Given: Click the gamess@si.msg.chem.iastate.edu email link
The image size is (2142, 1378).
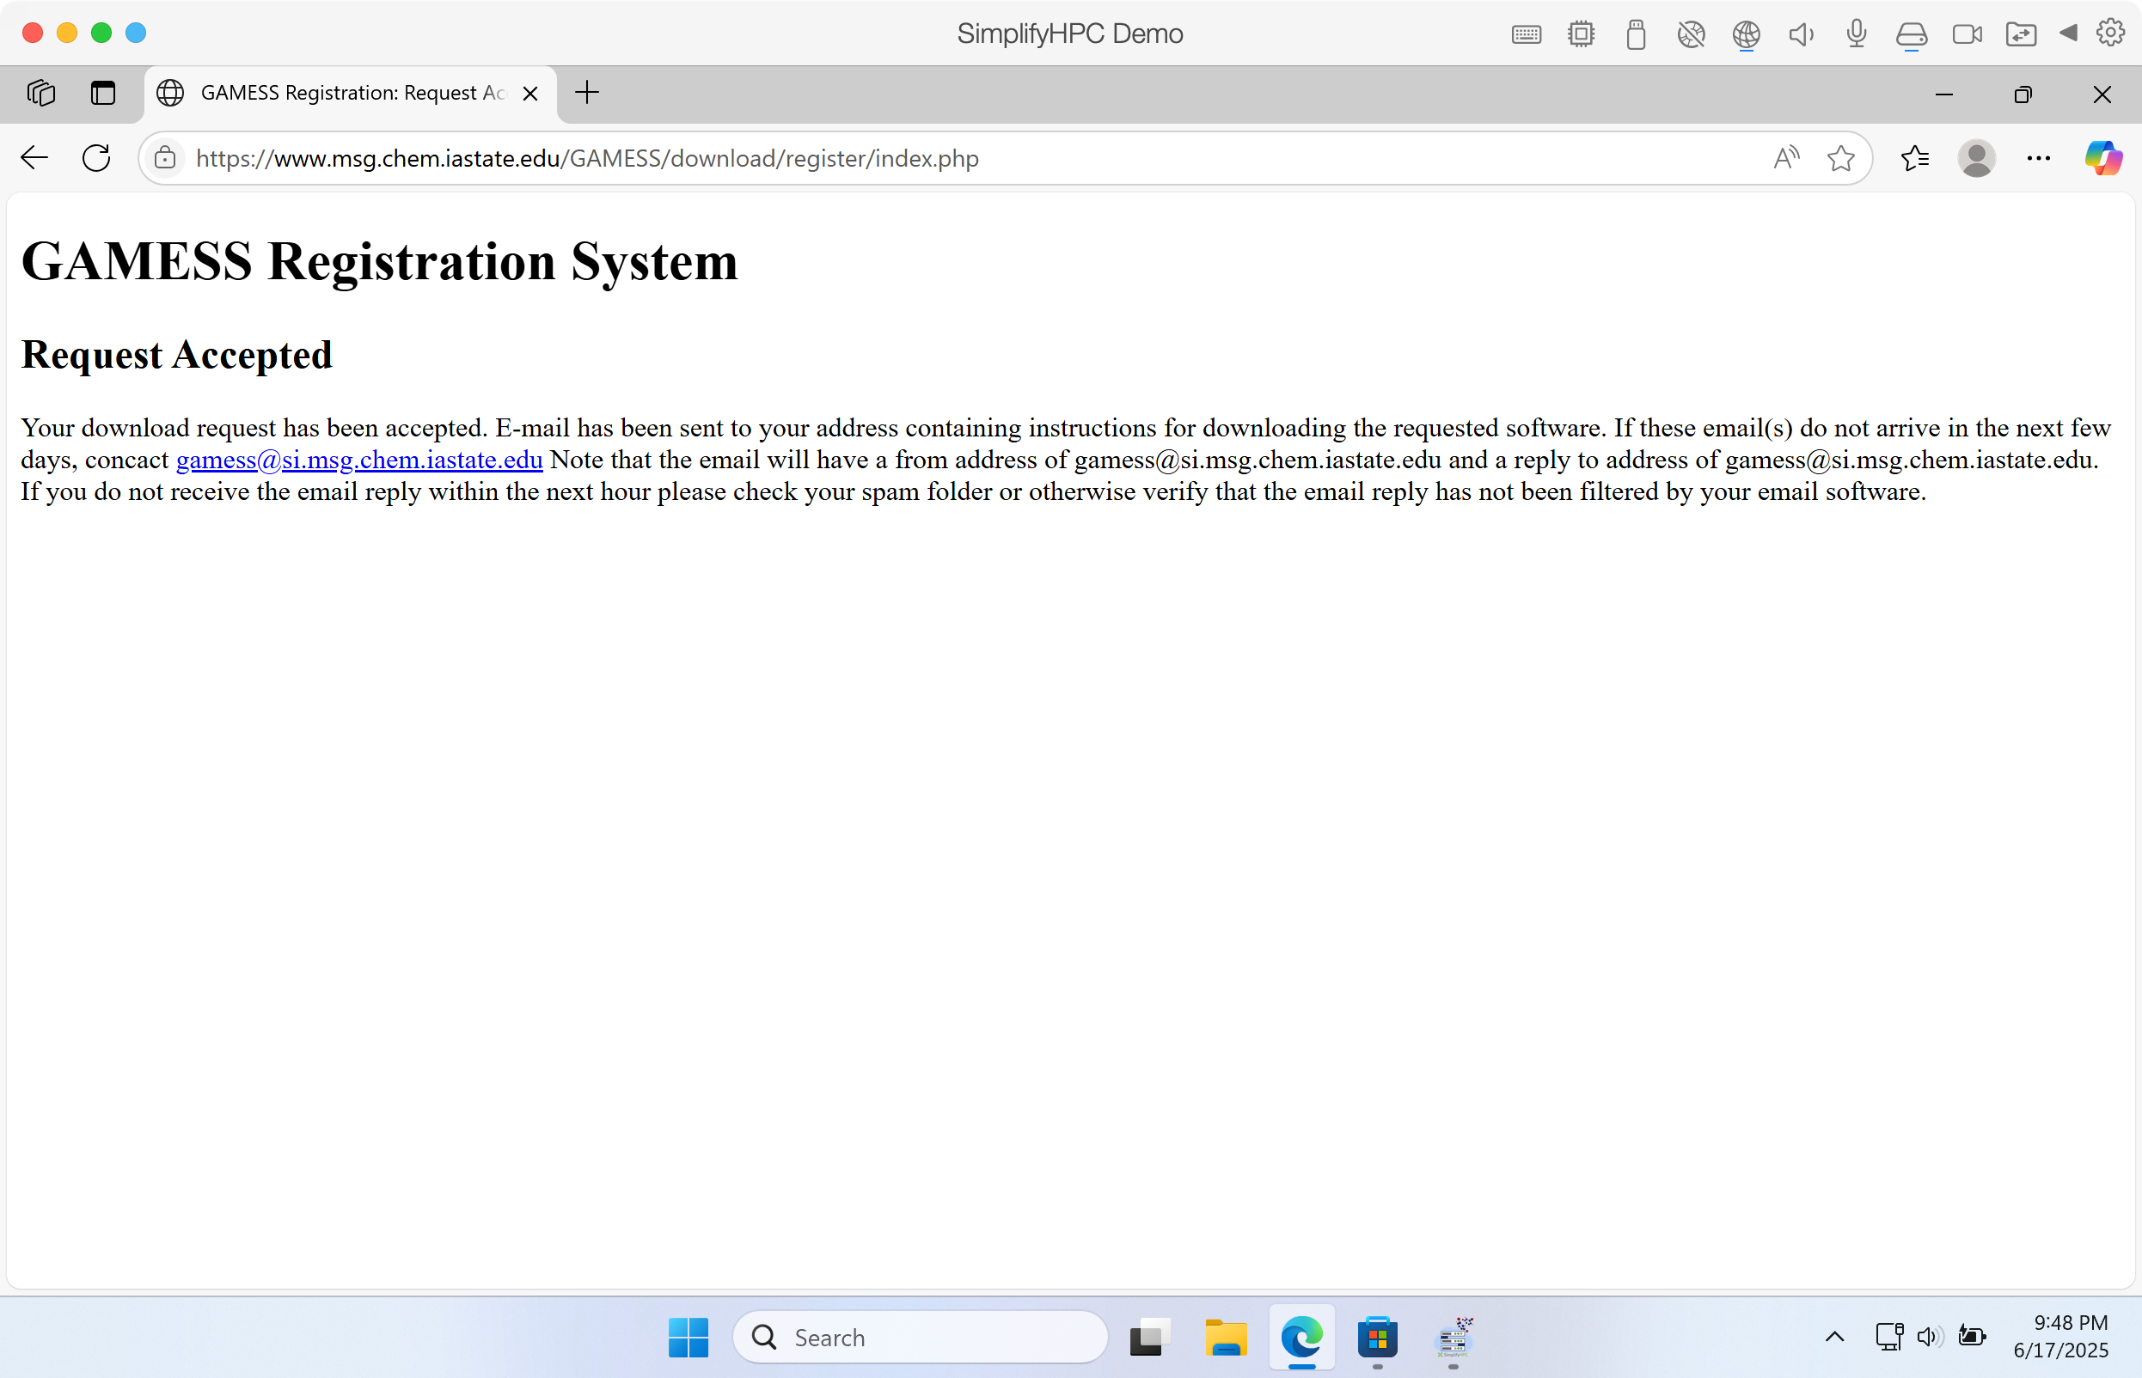Looking at the screenshot, I should (x=359, y=460).
